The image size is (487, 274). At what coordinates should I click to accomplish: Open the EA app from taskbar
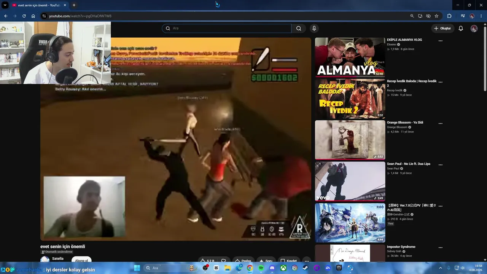(328, 268)
